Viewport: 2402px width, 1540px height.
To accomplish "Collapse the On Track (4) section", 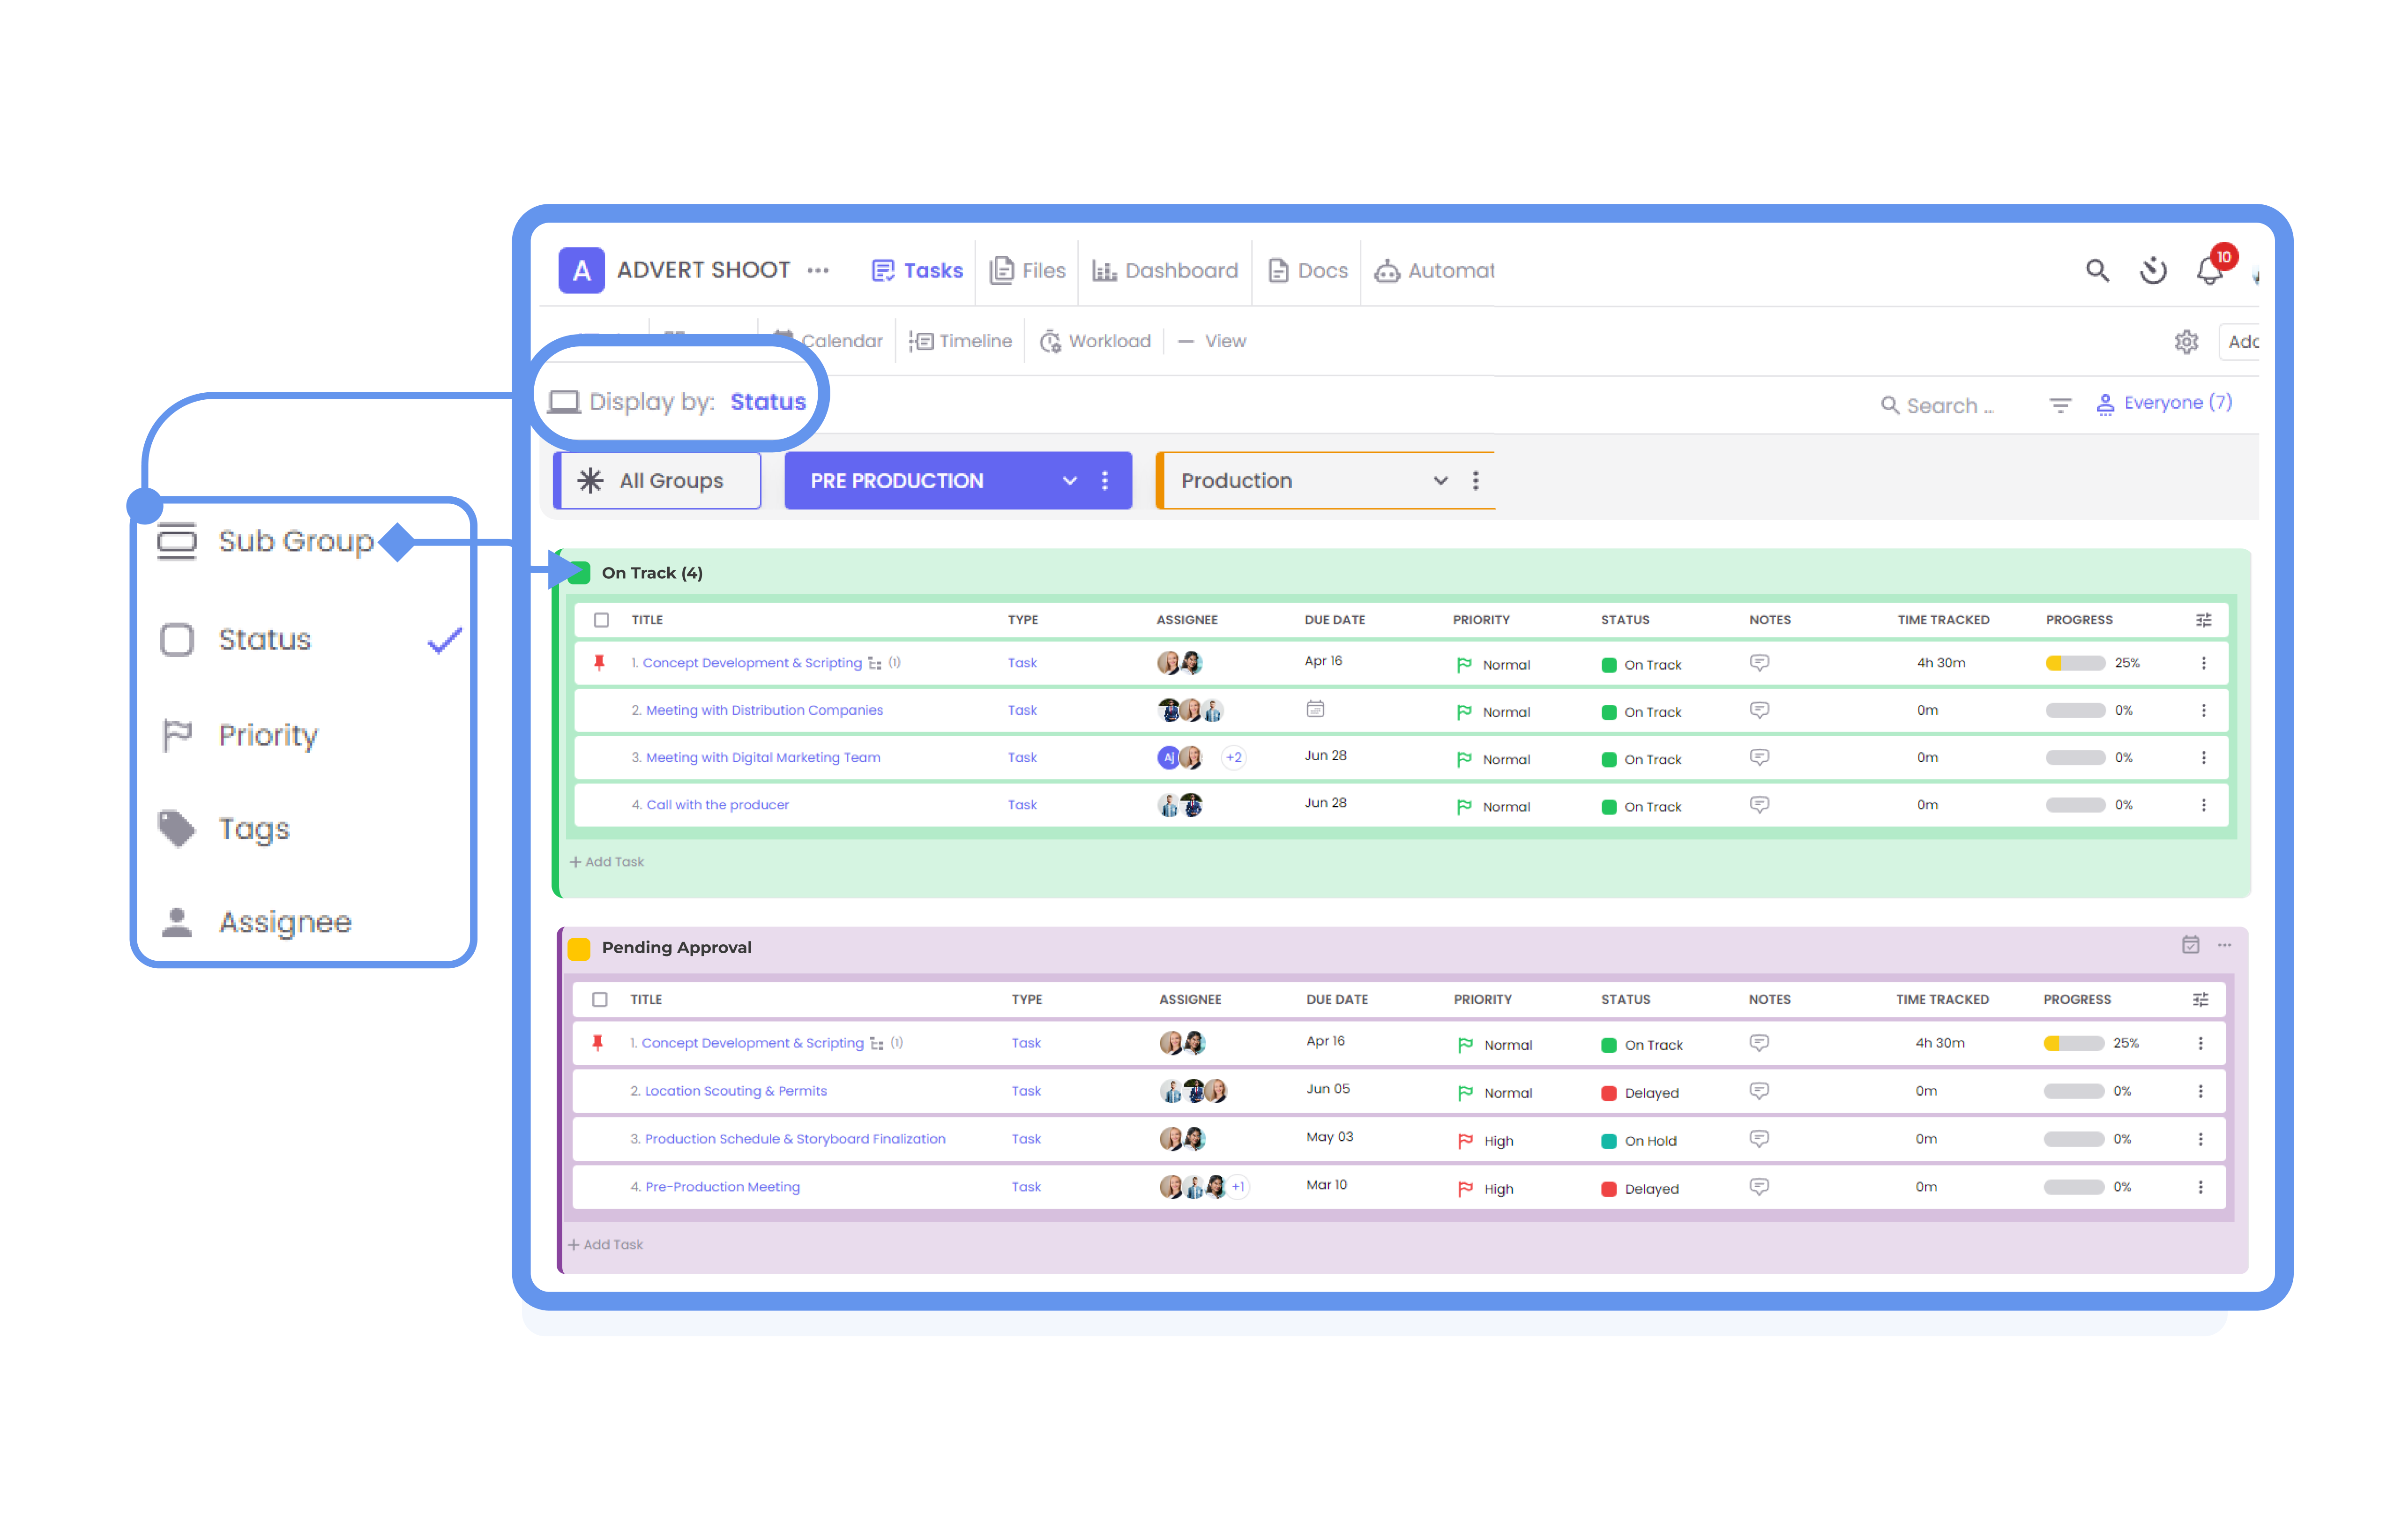I will coord(652,573).
